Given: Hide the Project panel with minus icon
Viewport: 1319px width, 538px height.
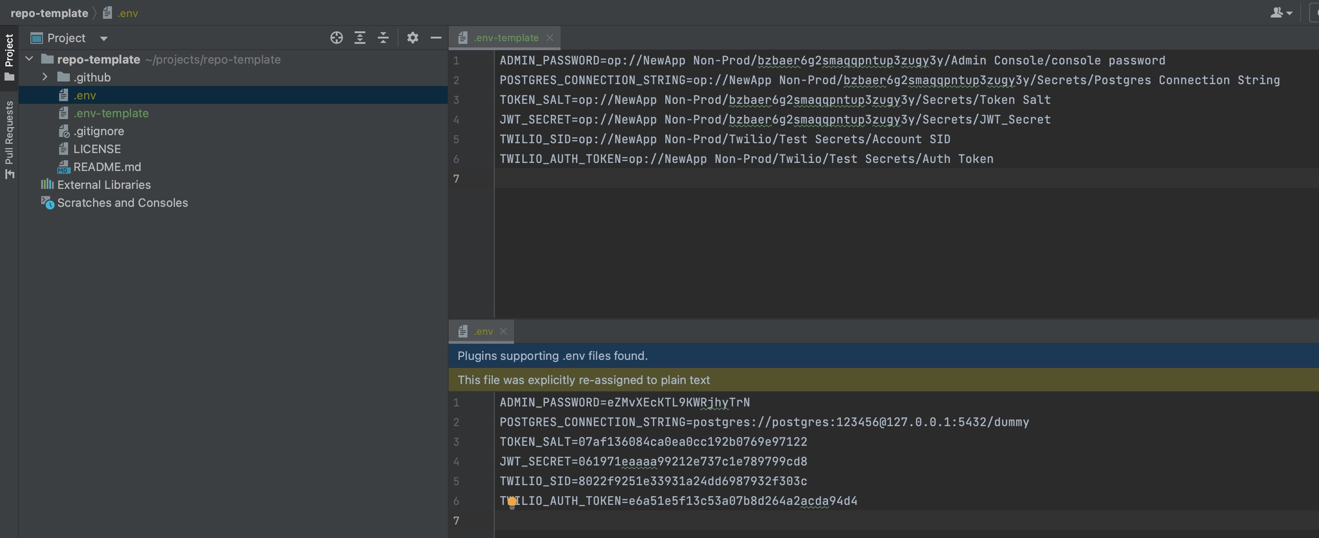Looking at the screenshot, I should pos(436,38).
